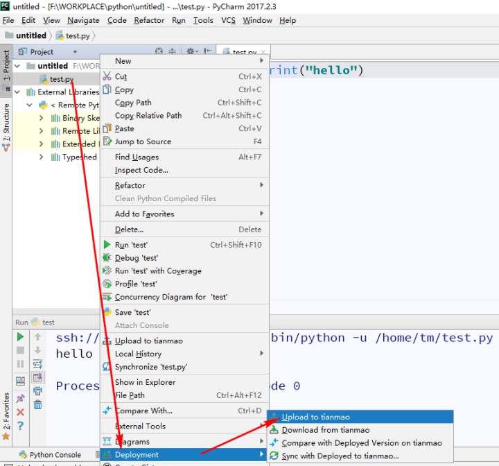Toggle the 2: Favorites side tab
This screenshot has height=466, width=499.
[x=6, y=415]
